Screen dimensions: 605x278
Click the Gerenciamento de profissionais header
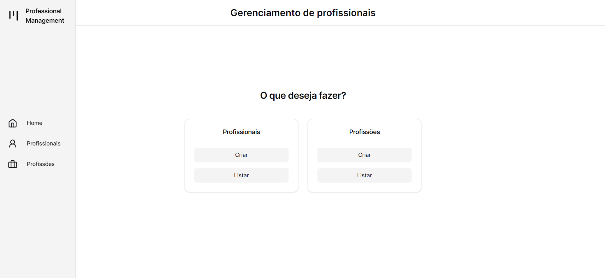pos(303,13)
